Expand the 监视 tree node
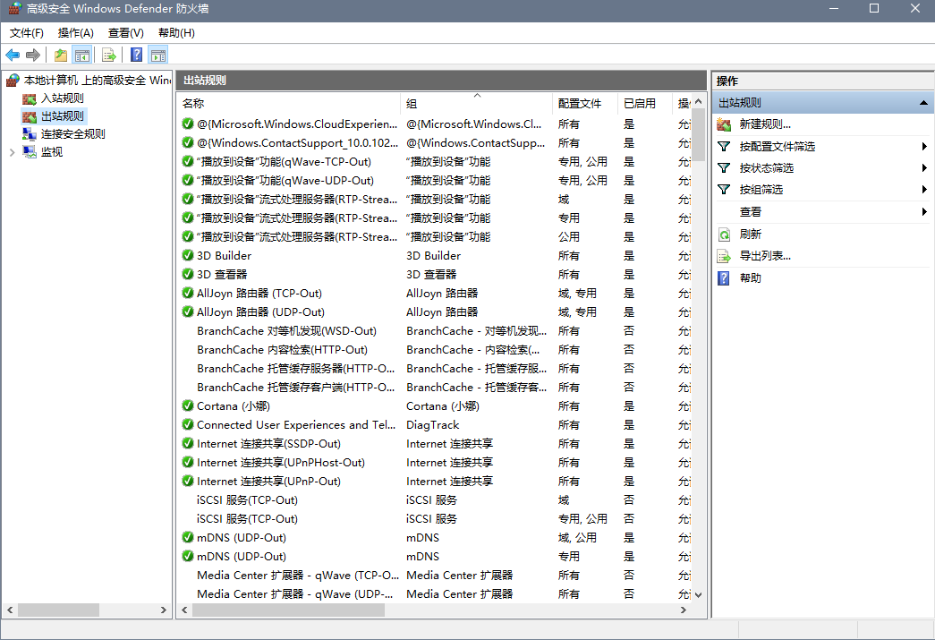935x640 pixels. coord(12,152)
